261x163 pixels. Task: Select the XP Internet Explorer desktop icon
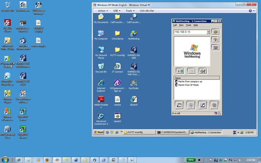point(101,86)
